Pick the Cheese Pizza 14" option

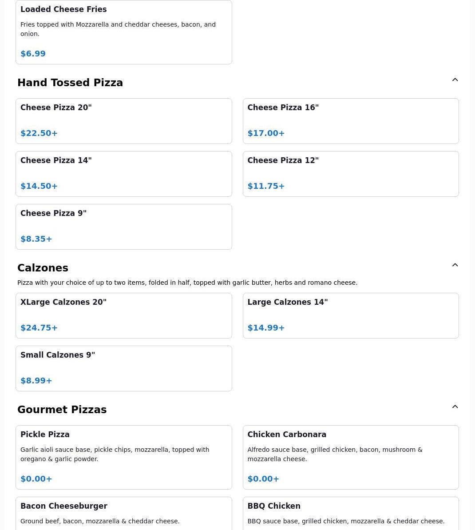(x=123, y=174)
